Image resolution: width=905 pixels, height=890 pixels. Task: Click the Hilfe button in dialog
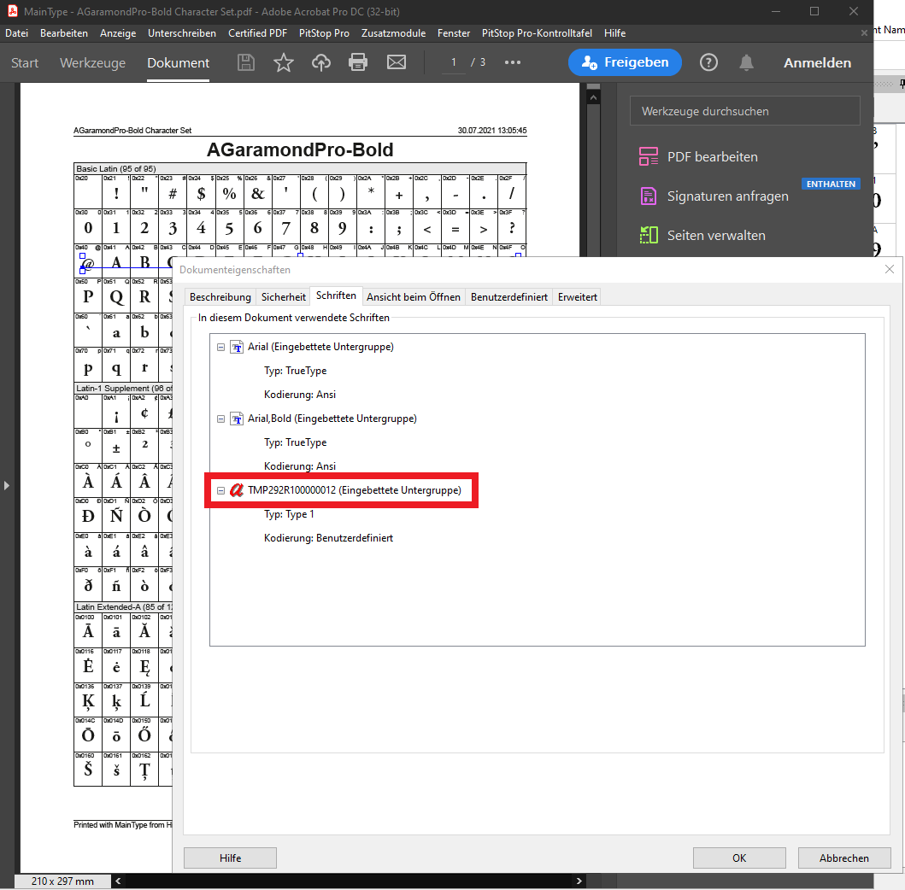[x=230, y=858]
